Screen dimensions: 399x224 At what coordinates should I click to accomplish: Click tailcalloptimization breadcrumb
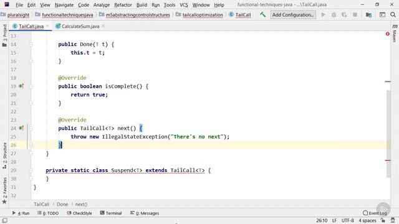tap(203, 15)
